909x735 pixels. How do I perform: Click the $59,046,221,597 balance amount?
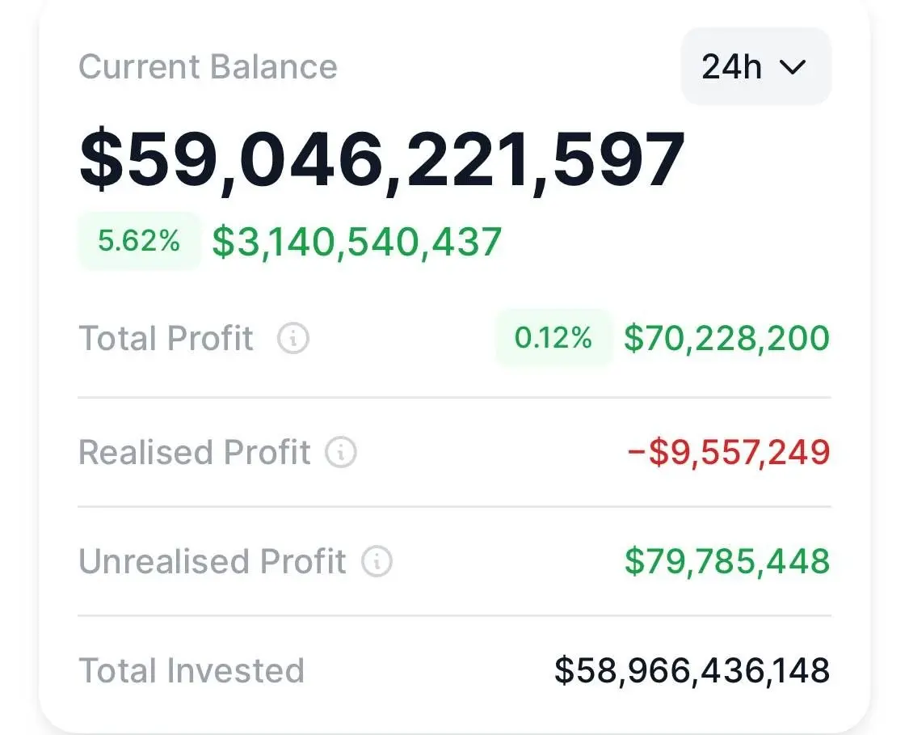(381, 159)
